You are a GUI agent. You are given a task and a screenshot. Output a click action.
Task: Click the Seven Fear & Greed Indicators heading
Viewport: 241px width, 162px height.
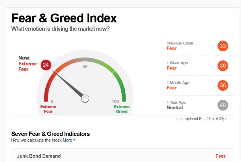[x=50, y=134]
